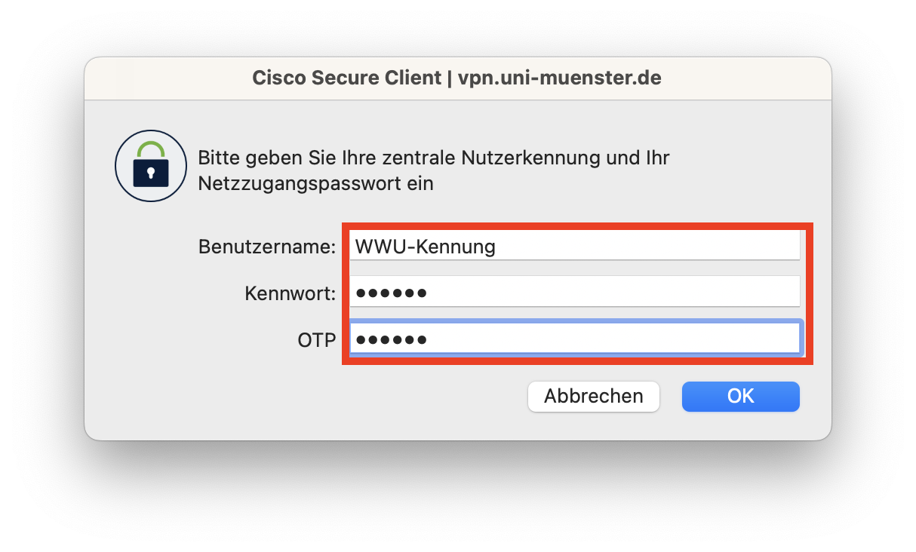This screenshot has width=916, height=552.
Task: Cancel the dialog with Abbrechen
Action: (593, 397)
